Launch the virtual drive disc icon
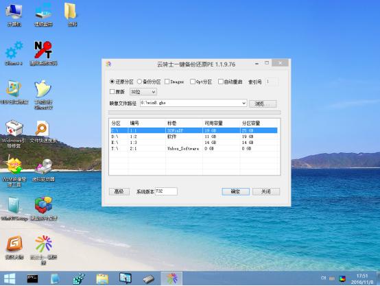The height and width of the screenshot is (286, 380). tap(43, 170)
